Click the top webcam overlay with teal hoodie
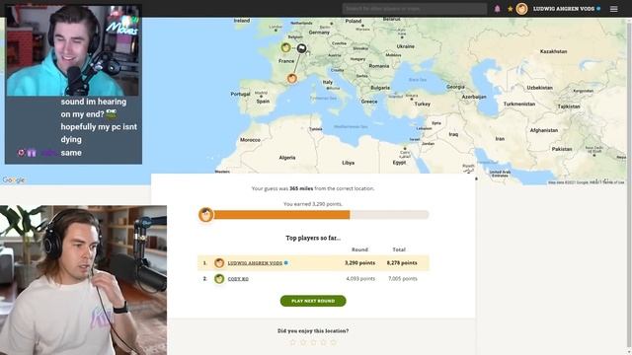This screenshot has width=632, height=355. [x=73, y=50]
